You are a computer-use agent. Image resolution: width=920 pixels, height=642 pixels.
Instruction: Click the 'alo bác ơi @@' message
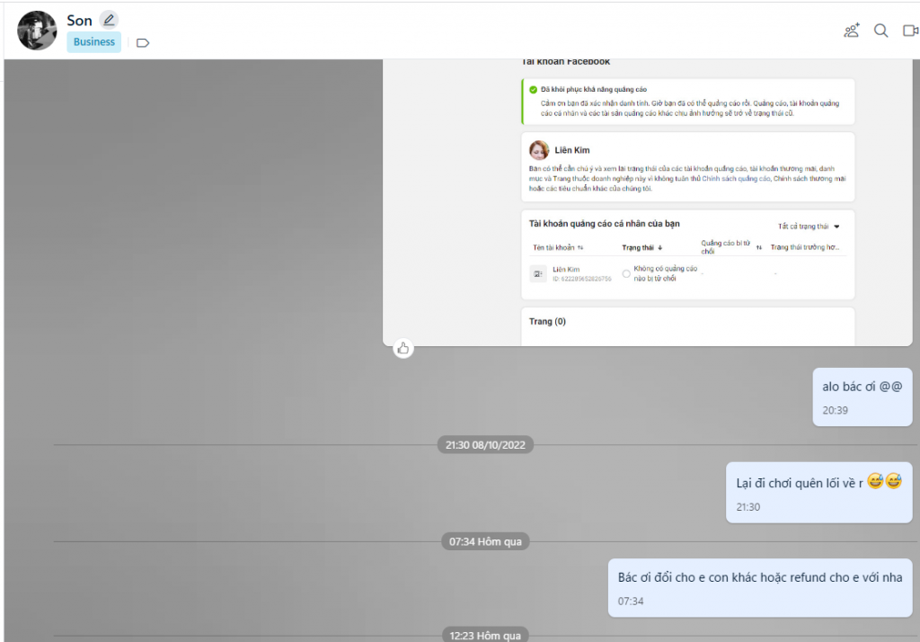tap(862, 388)
